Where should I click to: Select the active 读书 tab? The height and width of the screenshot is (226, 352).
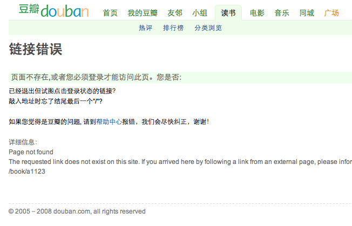tap(228, 13)
